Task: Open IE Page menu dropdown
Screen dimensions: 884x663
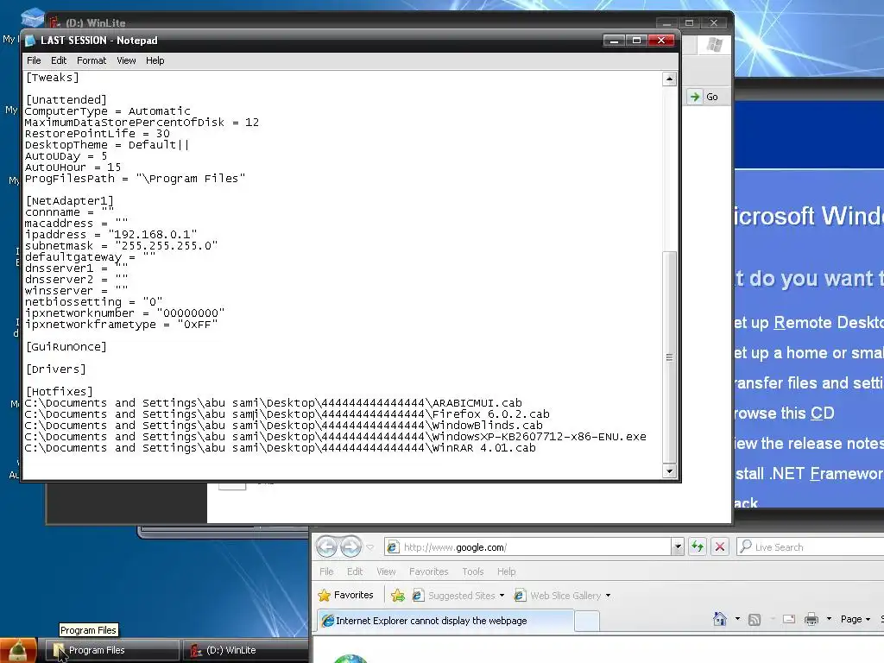Action: tap(856, 619)
